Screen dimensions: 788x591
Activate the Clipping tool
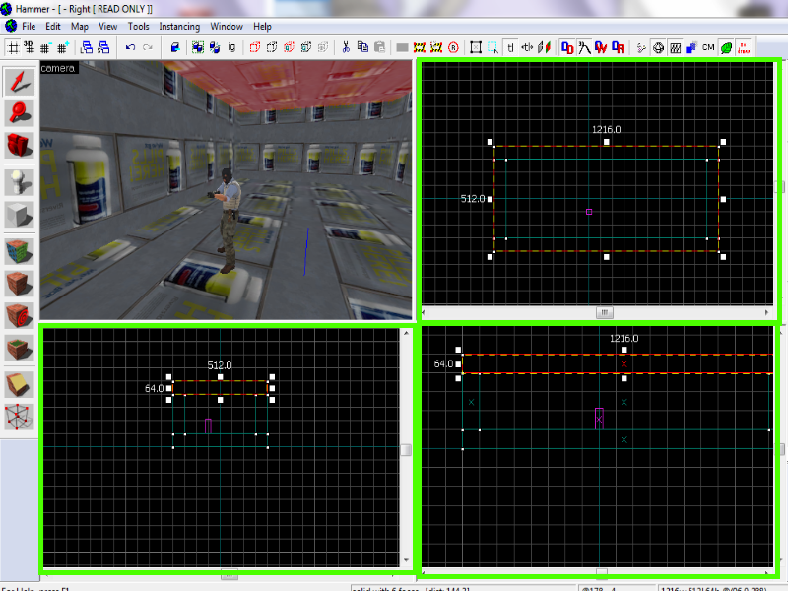tap(19, 384)
